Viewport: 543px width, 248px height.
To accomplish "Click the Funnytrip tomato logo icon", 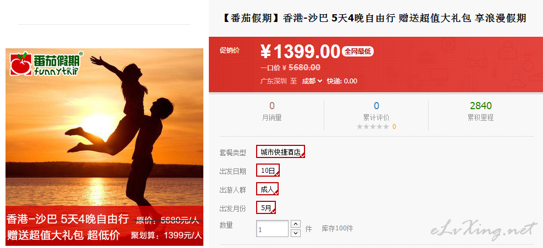I will [21, 63].
